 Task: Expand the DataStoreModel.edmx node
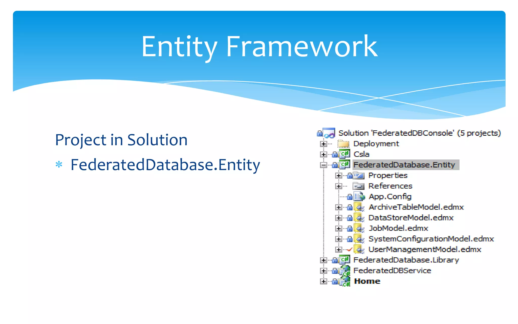click(339, 218)
